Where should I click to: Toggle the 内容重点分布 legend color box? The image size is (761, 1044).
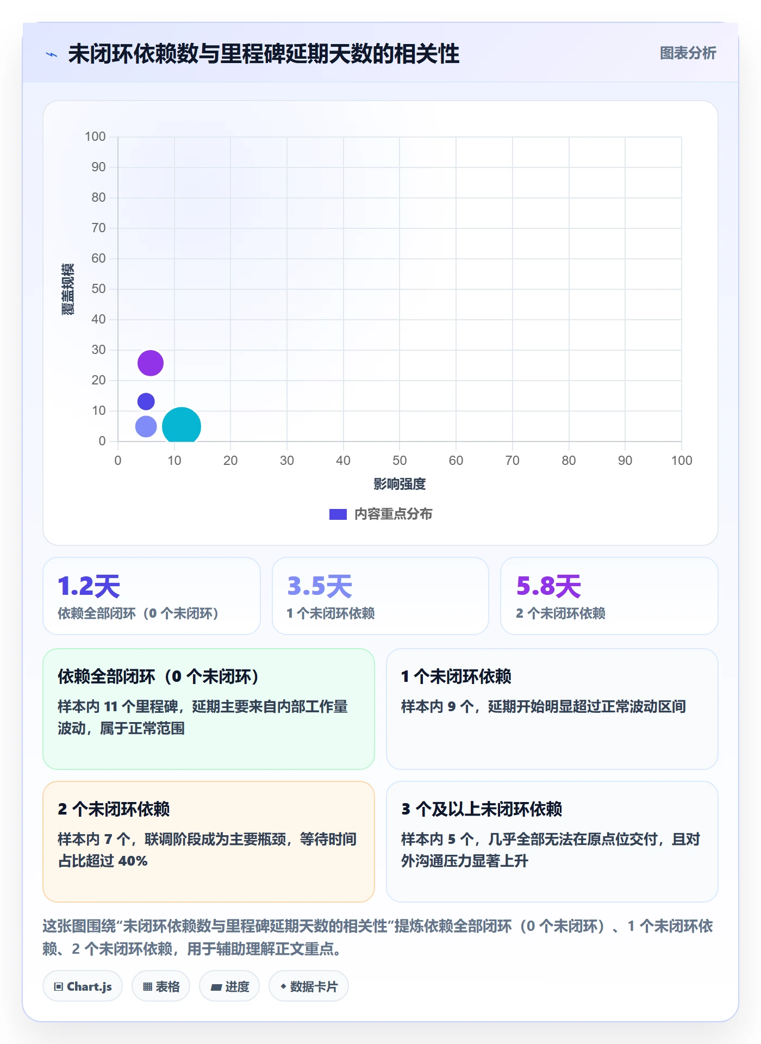click(338, 514)
